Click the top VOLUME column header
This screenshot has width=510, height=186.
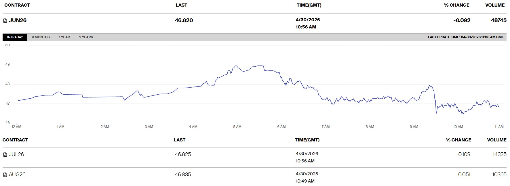495,5
